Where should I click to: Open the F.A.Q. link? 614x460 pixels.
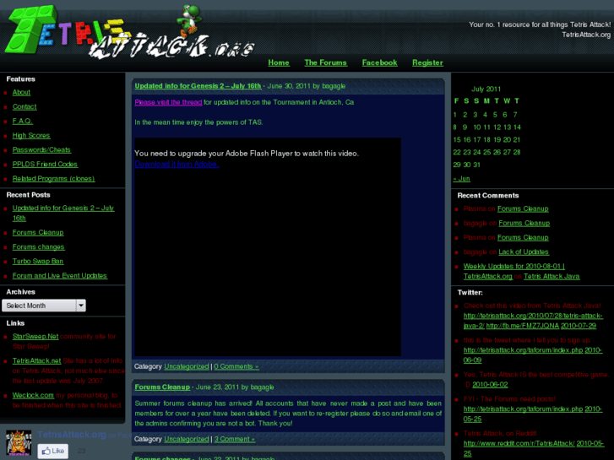[x=22, y=121]
